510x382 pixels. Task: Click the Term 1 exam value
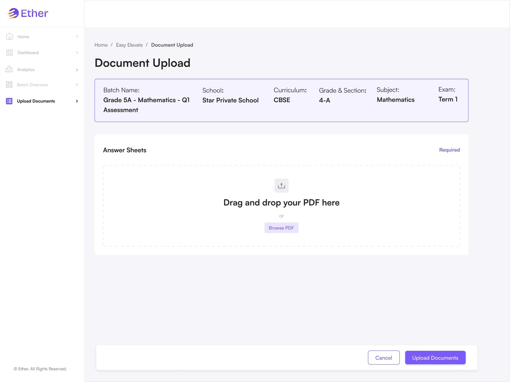(x=448, y=99)
